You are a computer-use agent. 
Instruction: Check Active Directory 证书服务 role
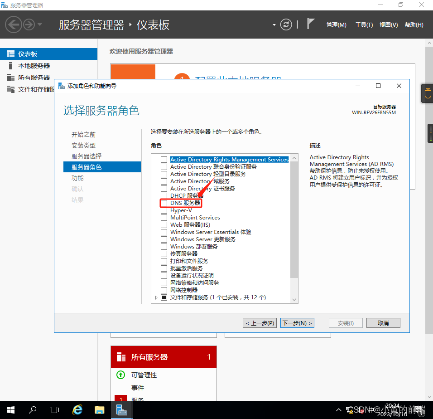click(x=164, y=189)
